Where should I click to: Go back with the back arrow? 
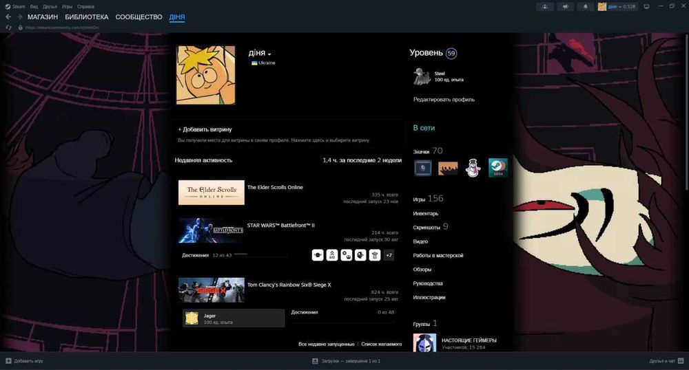[x=8, y=17]
